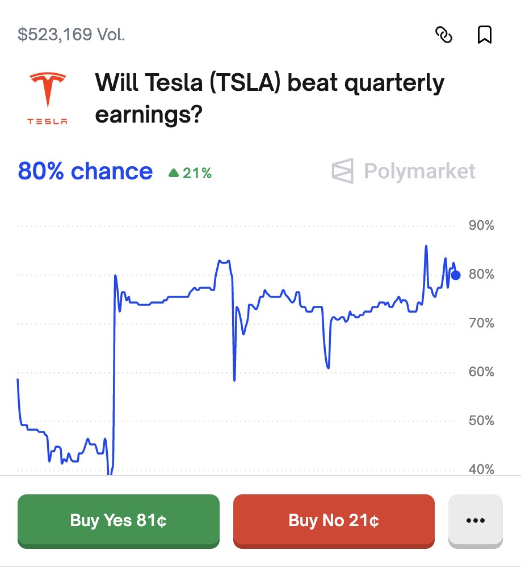Viewport: 521px width, 567px height.
Task: Click the TESLA wordmark under the logo
Action: pos(48,121)
